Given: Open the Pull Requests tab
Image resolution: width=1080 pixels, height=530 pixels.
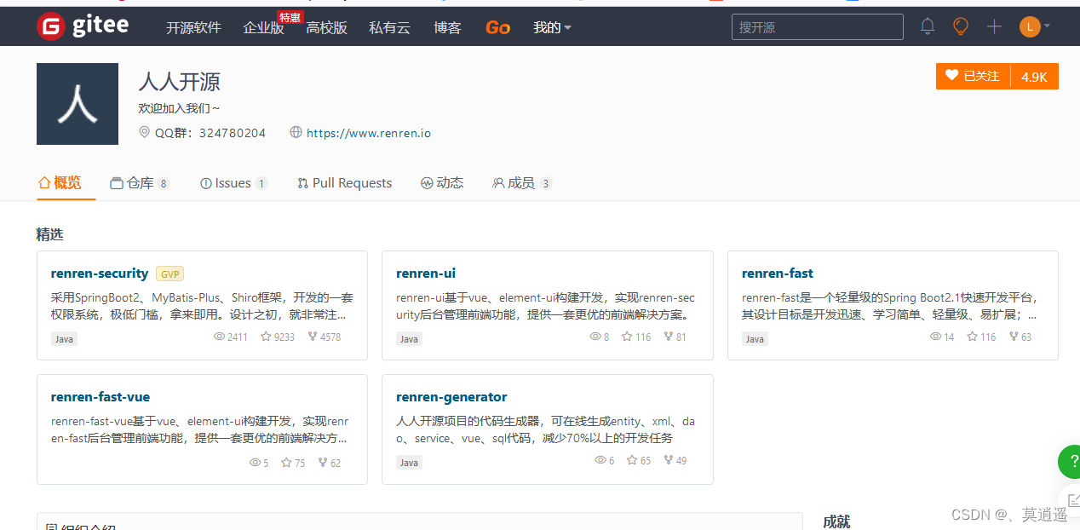Looking at the screenshot, I should point(345,183).
